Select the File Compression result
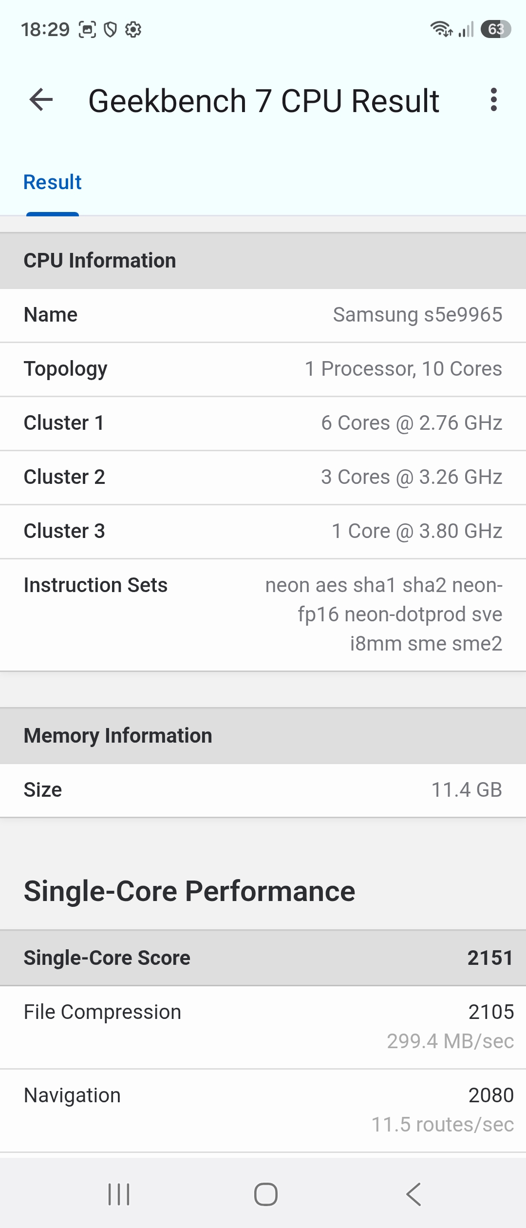The image size is (526, 1228). coord(263,1027)
